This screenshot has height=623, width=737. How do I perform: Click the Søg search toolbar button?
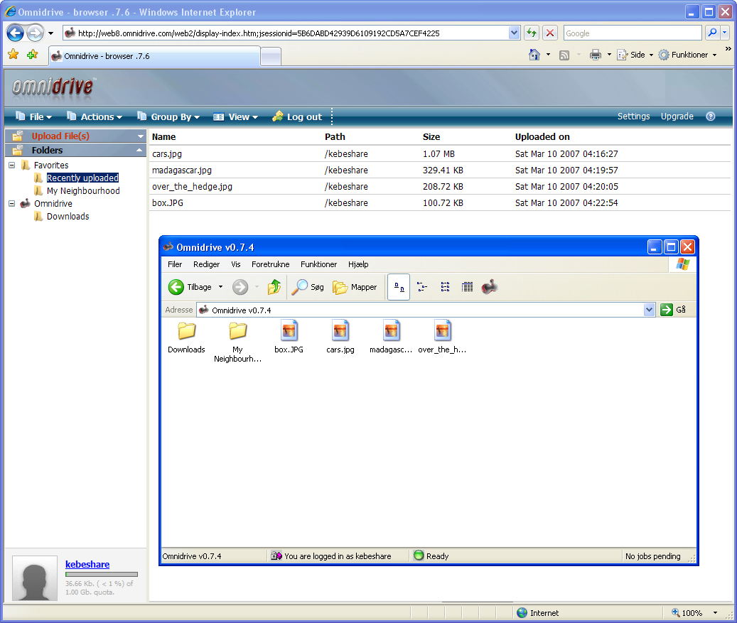point(308,287)
